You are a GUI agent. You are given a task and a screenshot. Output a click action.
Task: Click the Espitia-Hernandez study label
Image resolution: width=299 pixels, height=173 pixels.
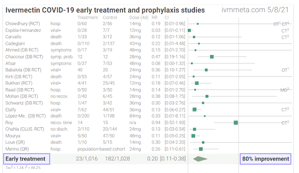(x=23, y=30)
